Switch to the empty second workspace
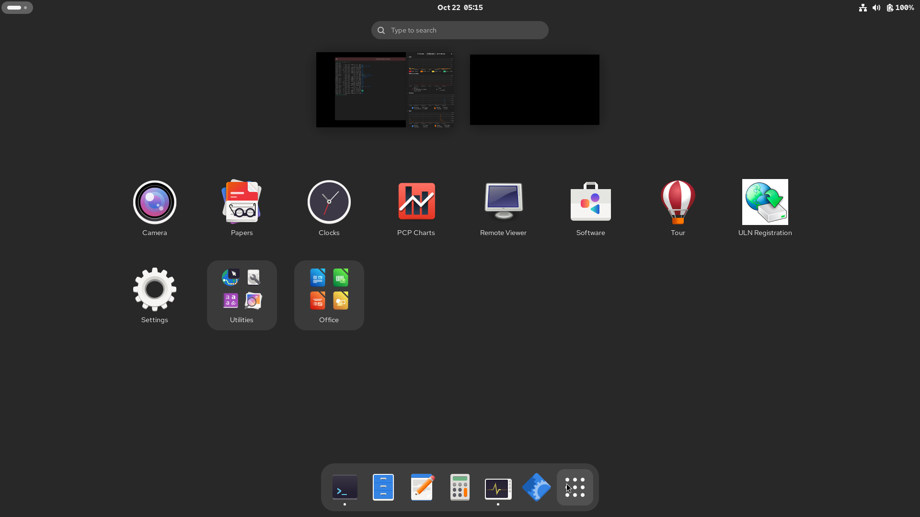 (x=534, y=90)
